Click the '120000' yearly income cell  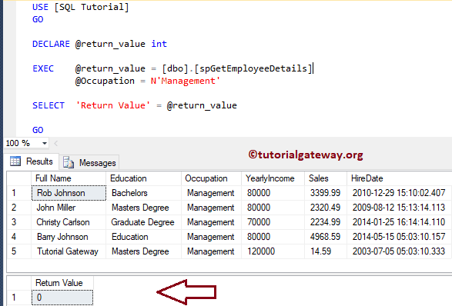(273, 251)
